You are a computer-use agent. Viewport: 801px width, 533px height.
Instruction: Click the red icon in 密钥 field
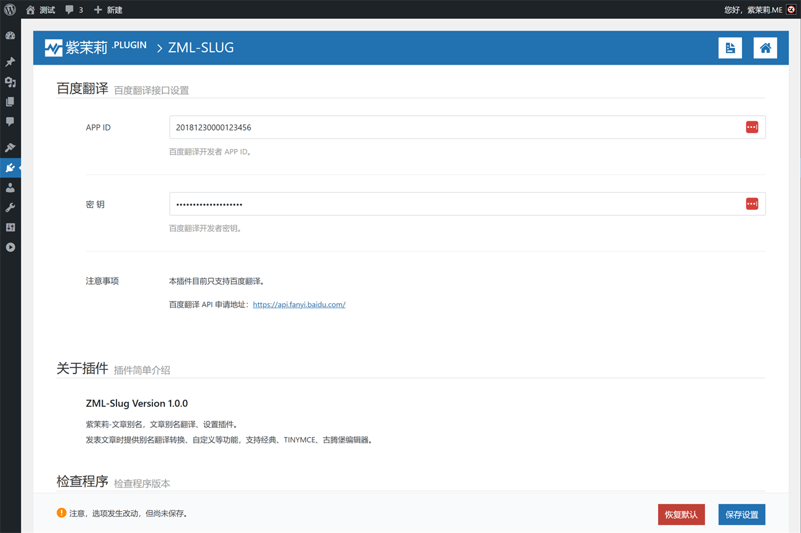coord(752,204)
